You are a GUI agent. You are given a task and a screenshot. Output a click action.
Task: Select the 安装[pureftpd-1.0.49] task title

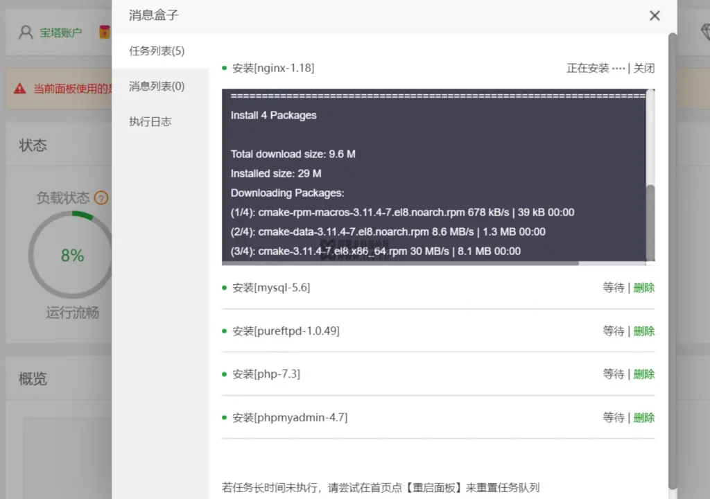[286, 331]
